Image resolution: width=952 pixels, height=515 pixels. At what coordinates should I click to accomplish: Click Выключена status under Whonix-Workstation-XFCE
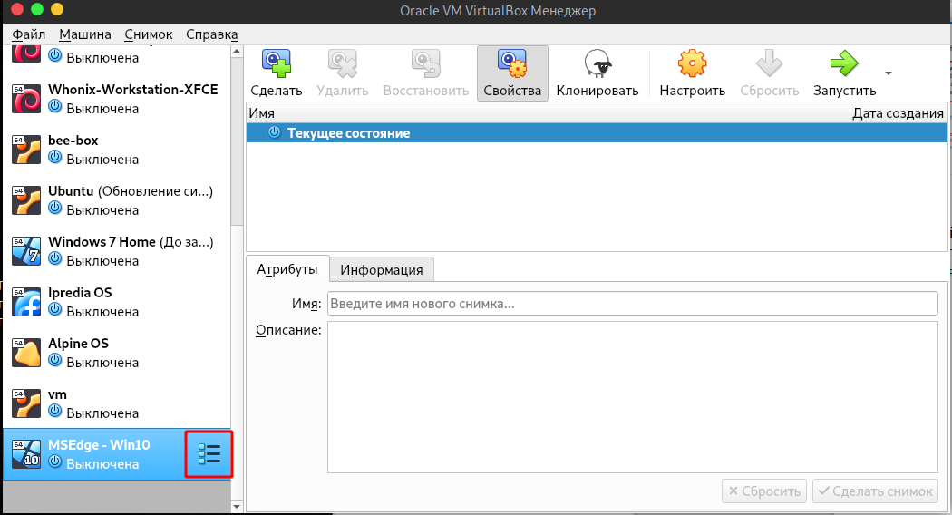point(102,109)
